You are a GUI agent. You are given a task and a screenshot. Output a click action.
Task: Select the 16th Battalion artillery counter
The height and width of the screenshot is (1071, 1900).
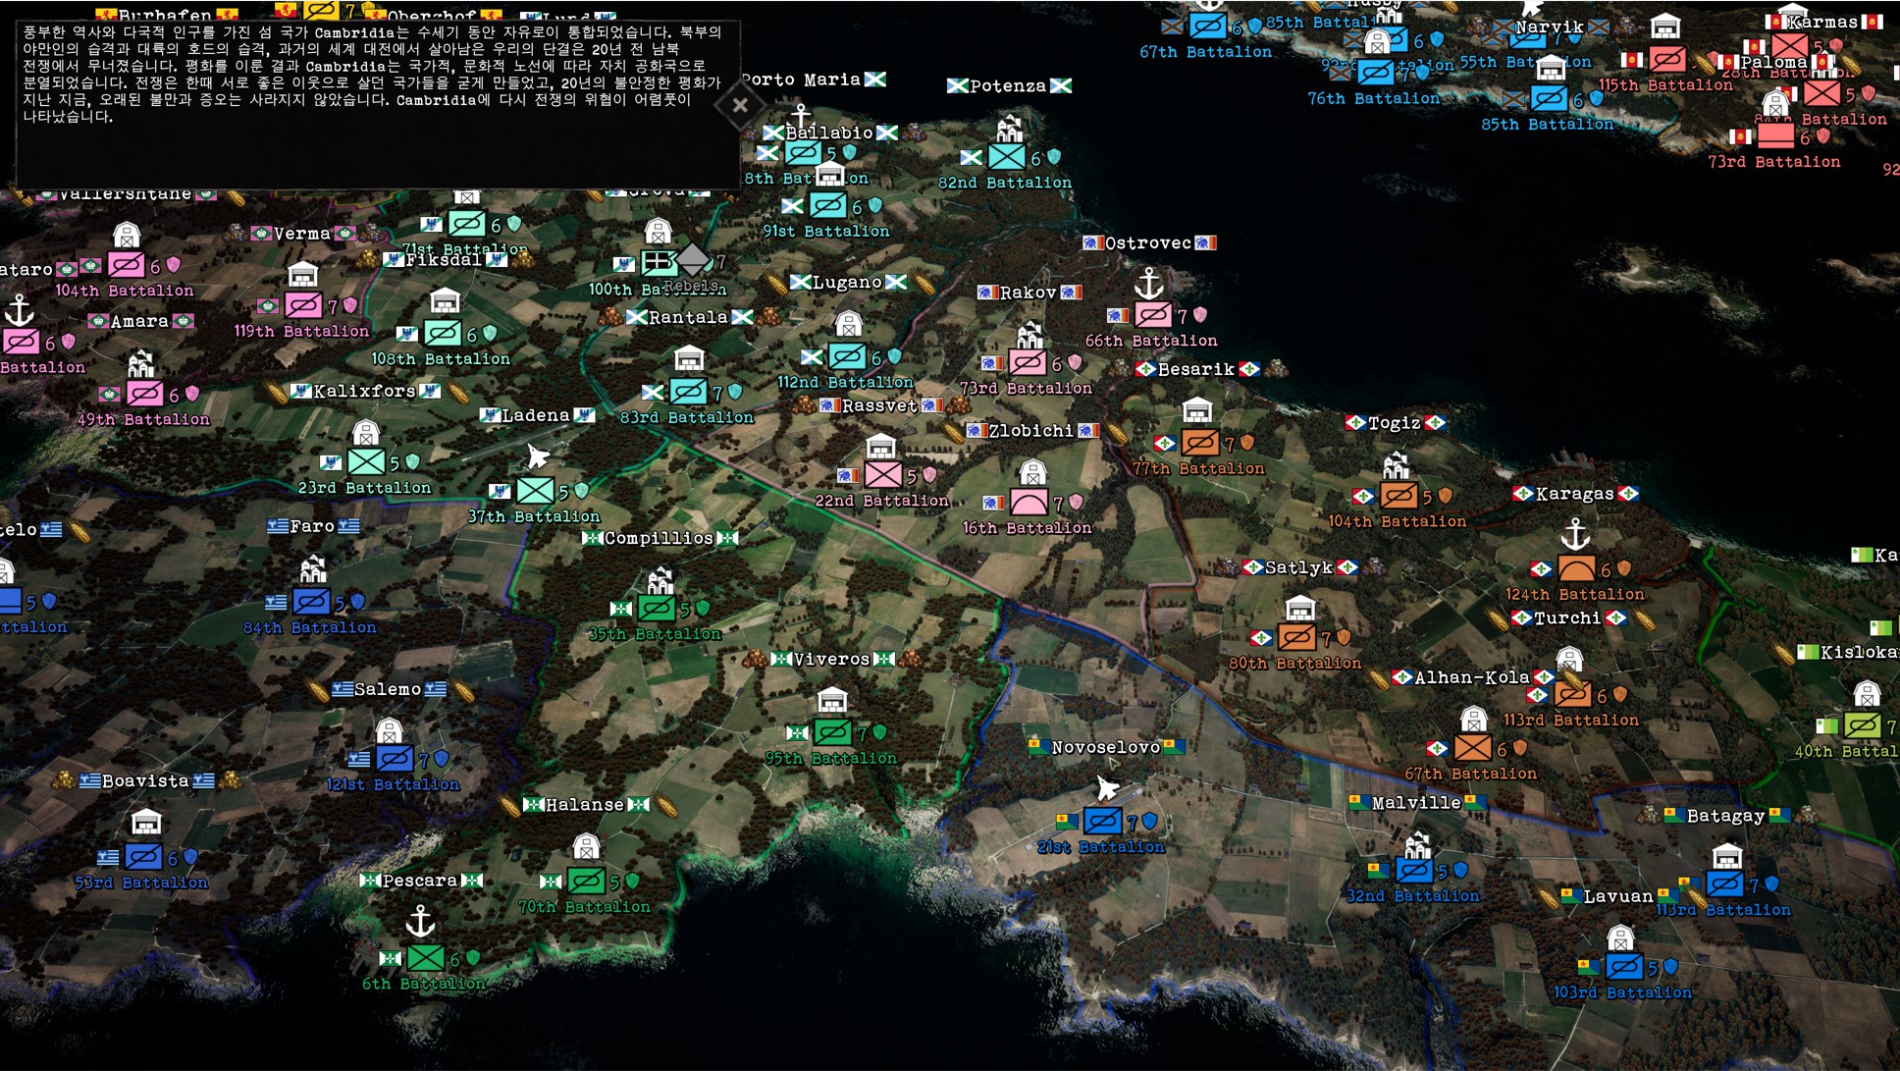point(1029,504)
